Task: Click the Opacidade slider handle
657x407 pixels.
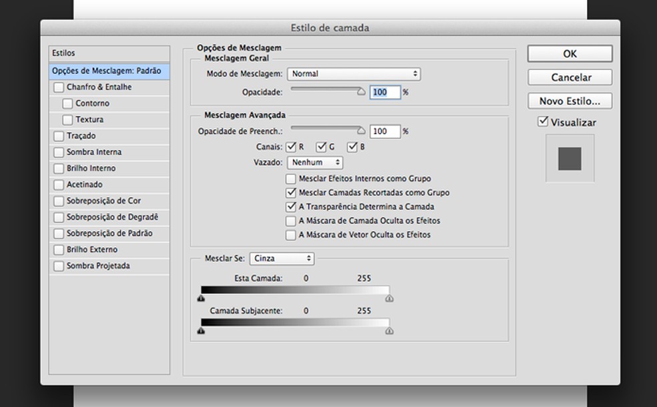Action: tap(362, 93)
